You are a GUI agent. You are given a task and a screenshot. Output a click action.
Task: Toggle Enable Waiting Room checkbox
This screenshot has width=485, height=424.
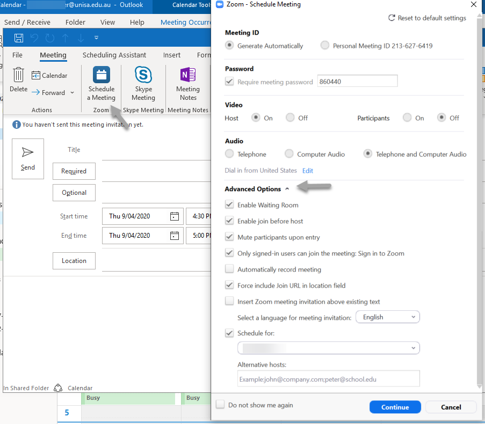[229, 204]
